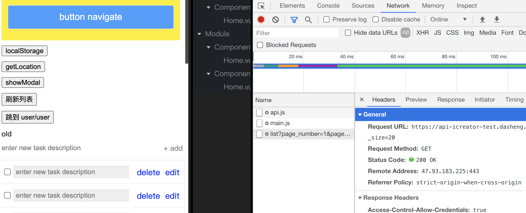The height and width of the screenshot is (213, 526).
Task: Filter requests by JS type
Action: 437,33
